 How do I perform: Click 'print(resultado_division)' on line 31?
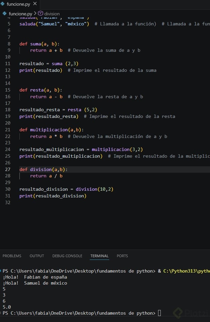pos(53,196)
